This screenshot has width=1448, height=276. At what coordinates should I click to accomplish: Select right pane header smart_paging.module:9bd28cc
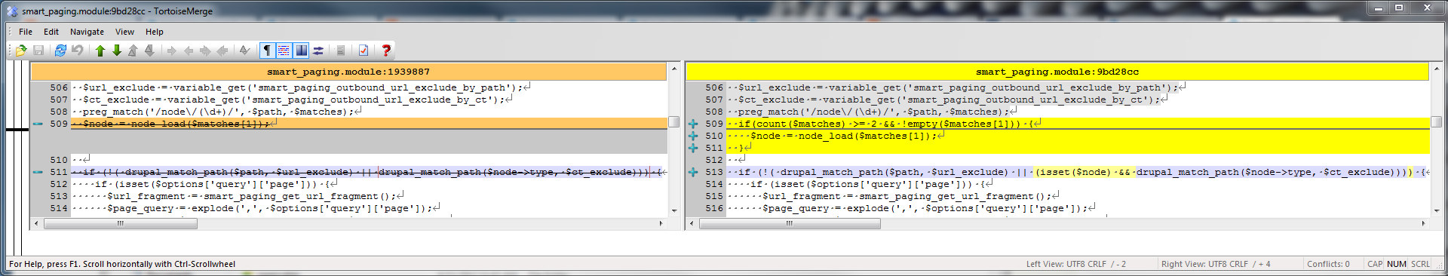pyautogui.click(x=1057, y=72)
